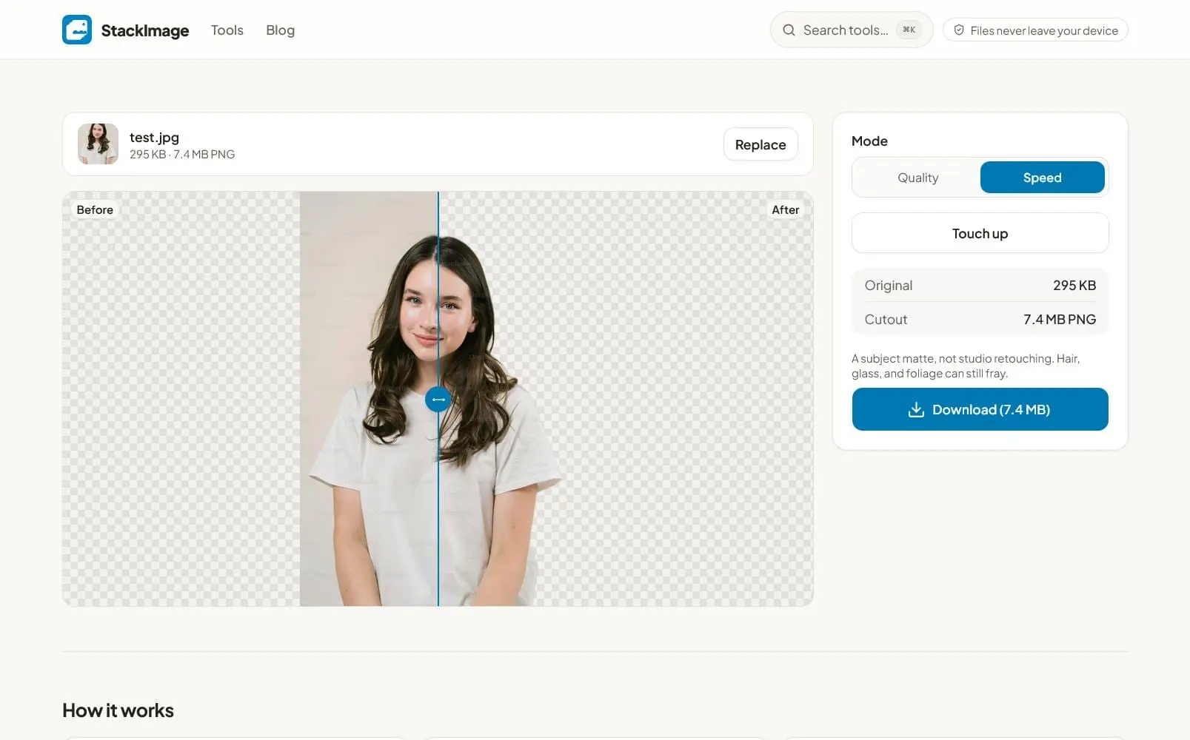The image size is (1190, 740).
Task: Click the subject matte disclaimer text
Action: pyautogui.click(x=966, y=366)
